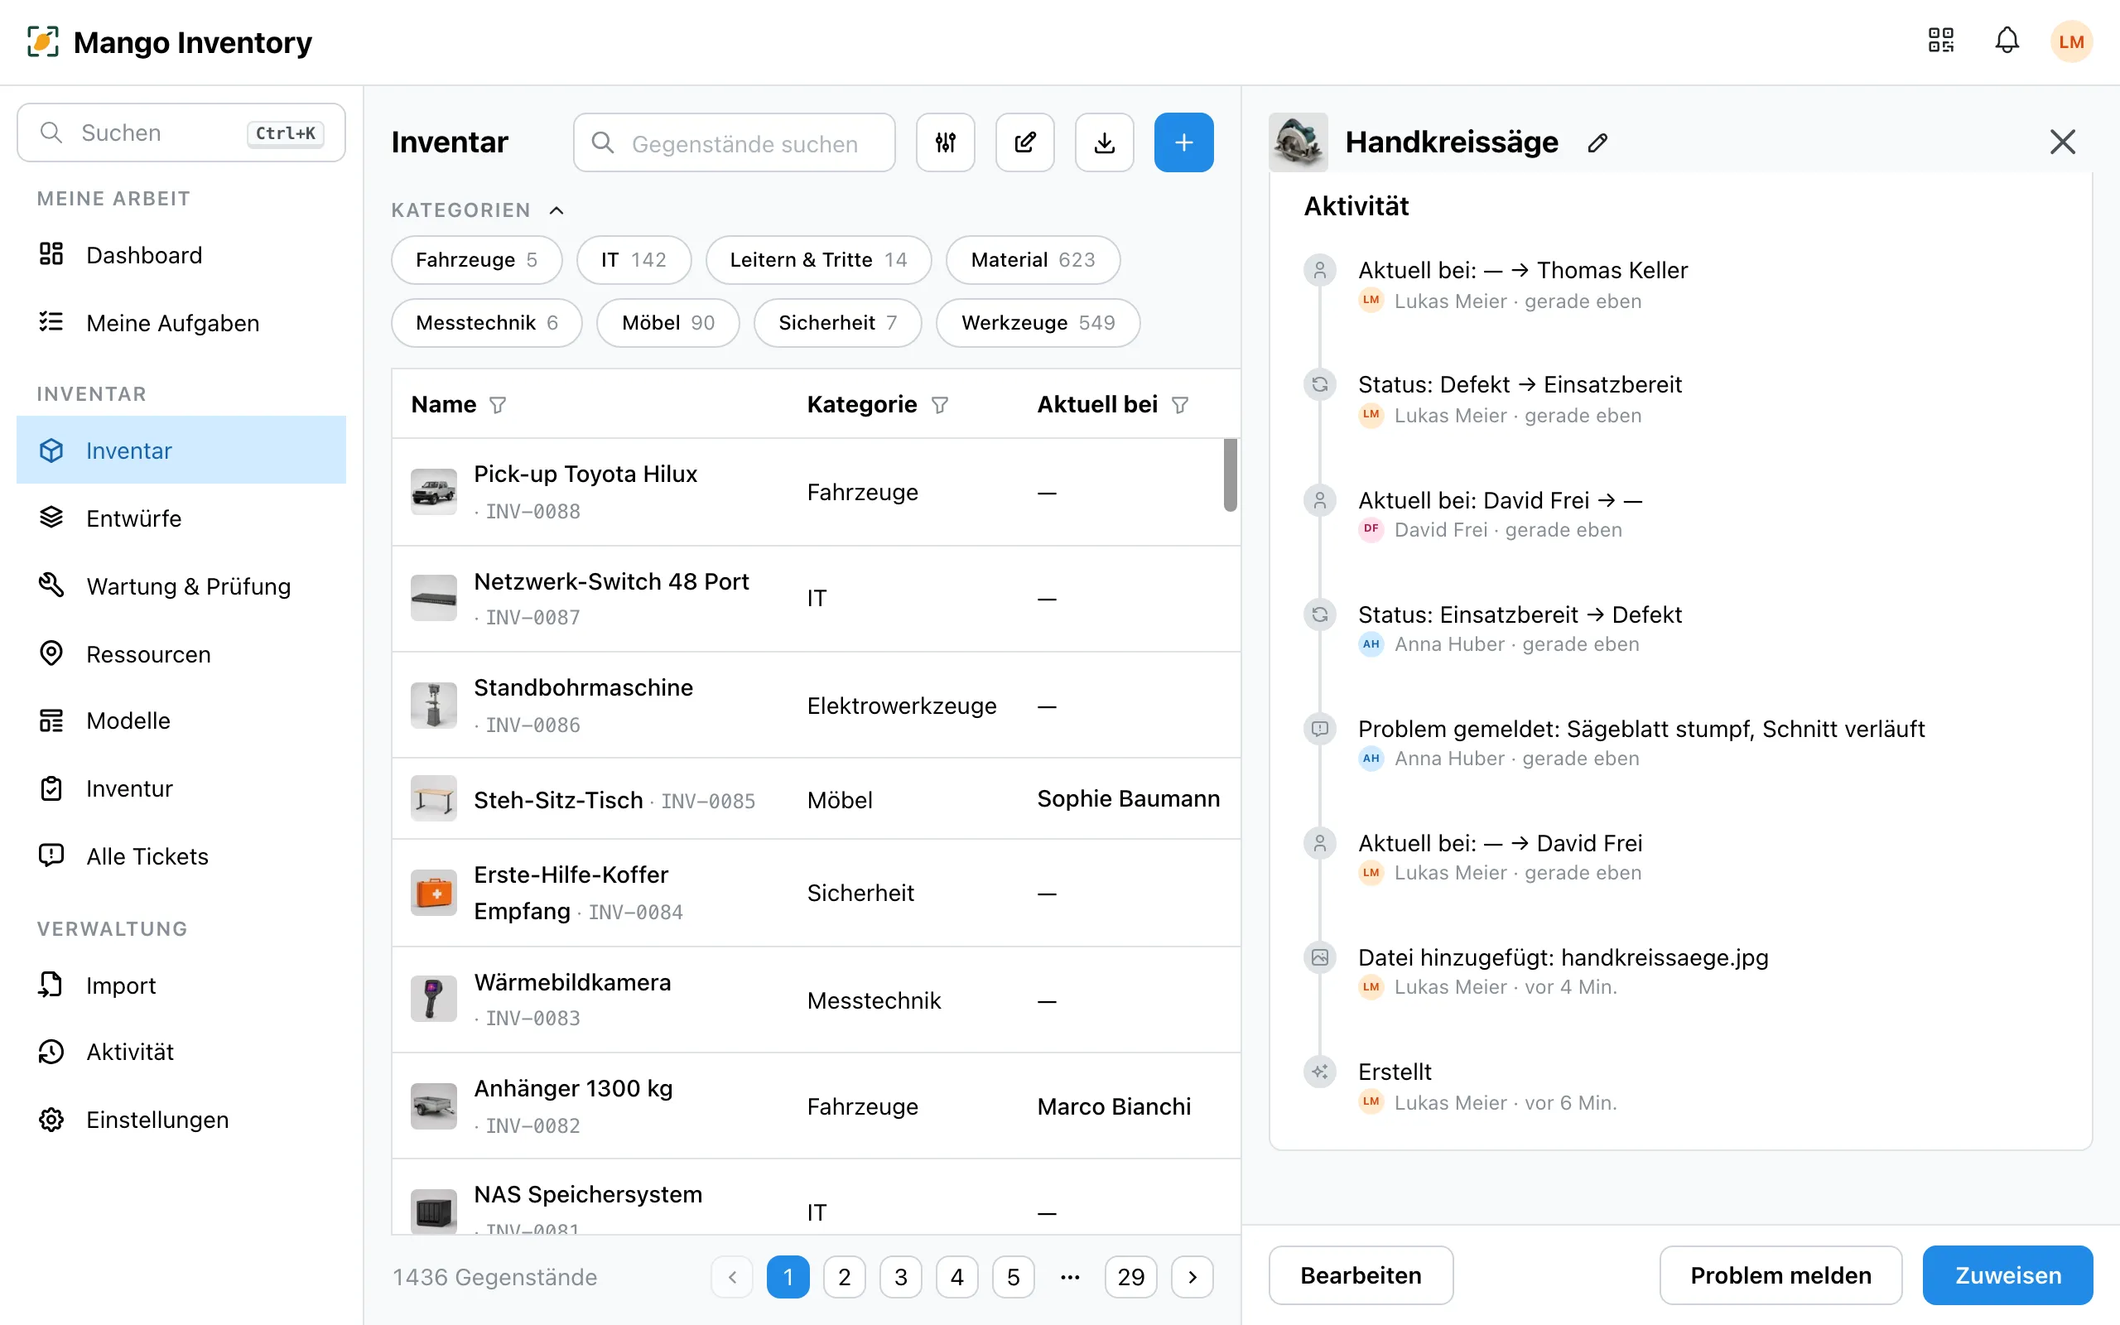Click the inventory table scrollbar
Screen dimensions: 2120x1325
pos(1230,475)
